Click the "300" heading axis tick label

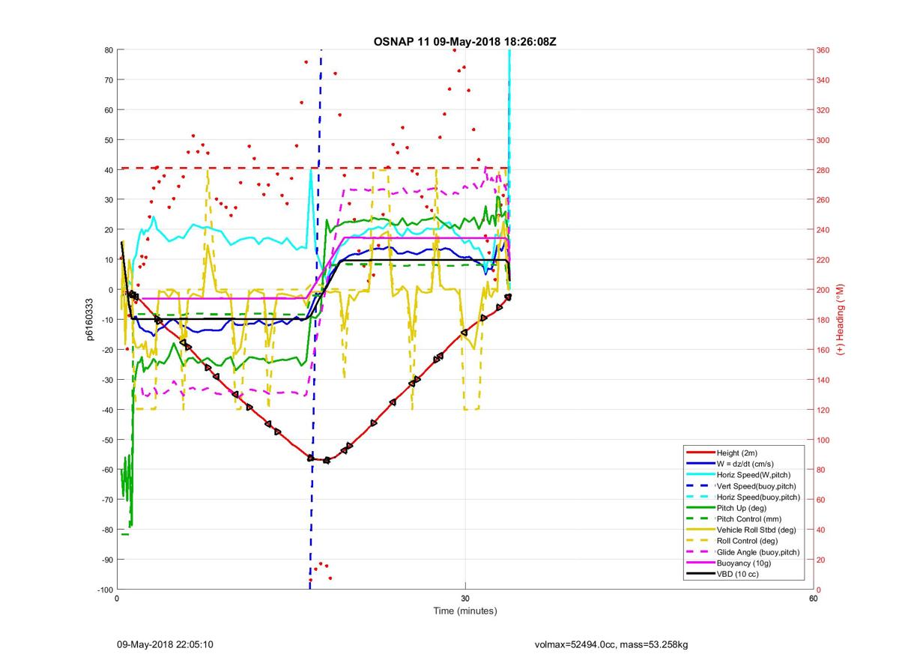(823, 140)
